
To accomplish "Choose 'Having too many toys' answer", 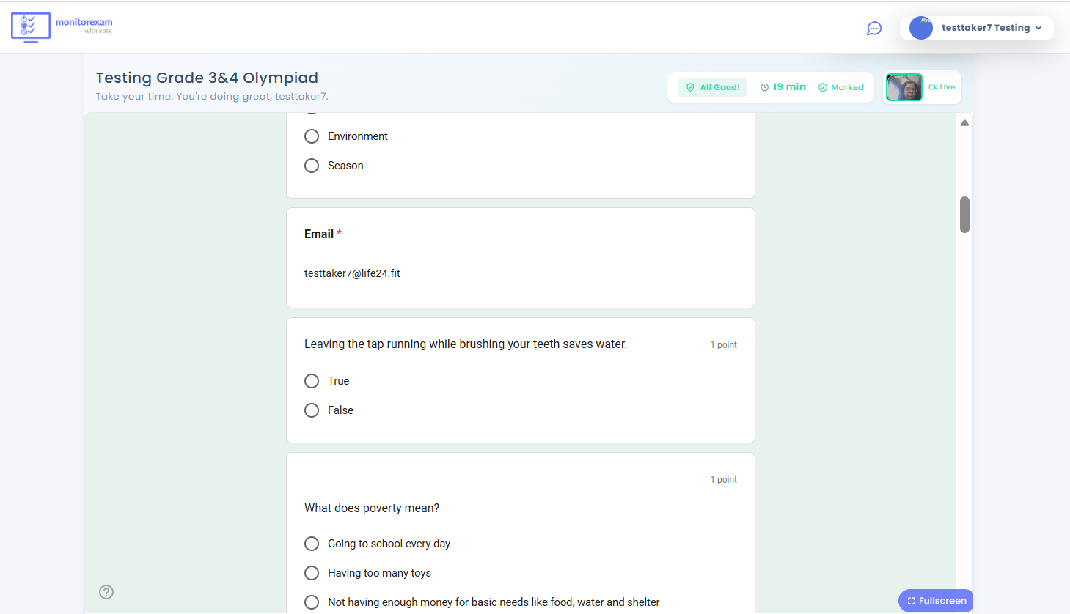I will pyautogui.click(x=312, y=572).
